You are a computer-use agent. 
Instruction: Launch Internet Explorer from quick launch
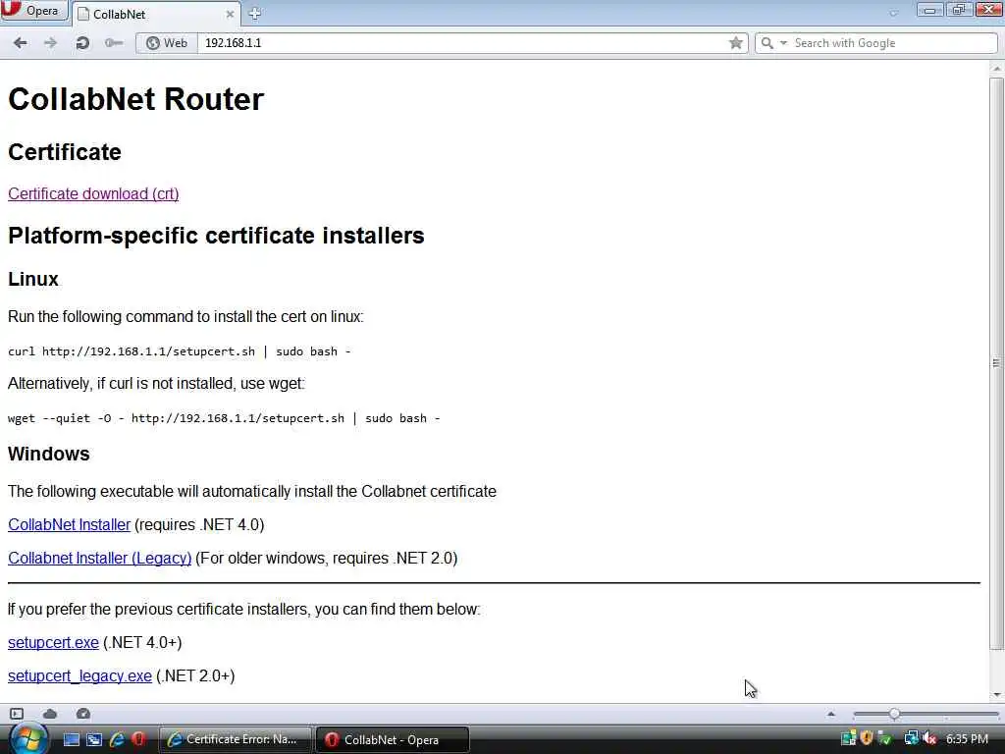coord(117,739)
